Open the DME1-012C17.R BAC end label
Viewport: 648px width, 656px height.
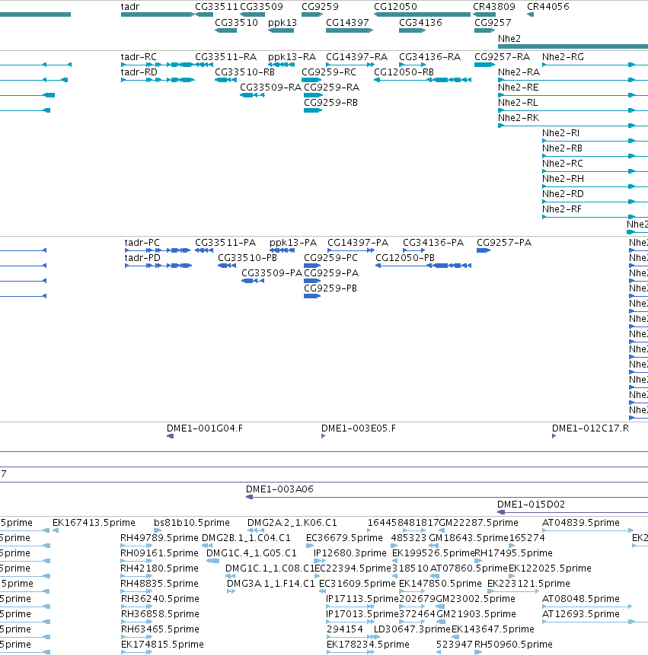[x=590, y=428]
